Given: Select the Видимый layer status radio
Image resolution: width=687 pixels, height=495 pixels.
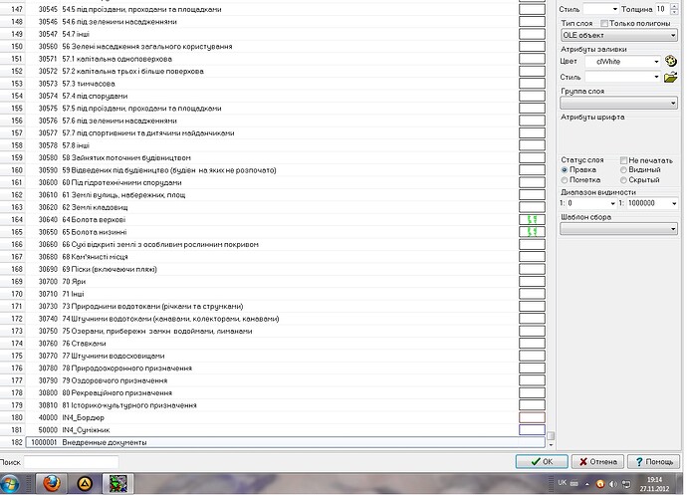Looking at the screenshot, I should coord(623,169).
